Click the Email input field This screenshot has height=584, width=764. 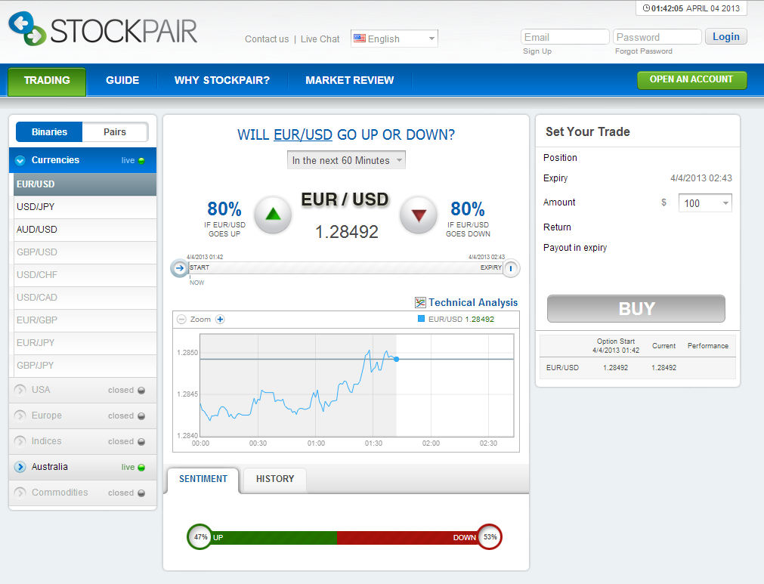[565, 37]
